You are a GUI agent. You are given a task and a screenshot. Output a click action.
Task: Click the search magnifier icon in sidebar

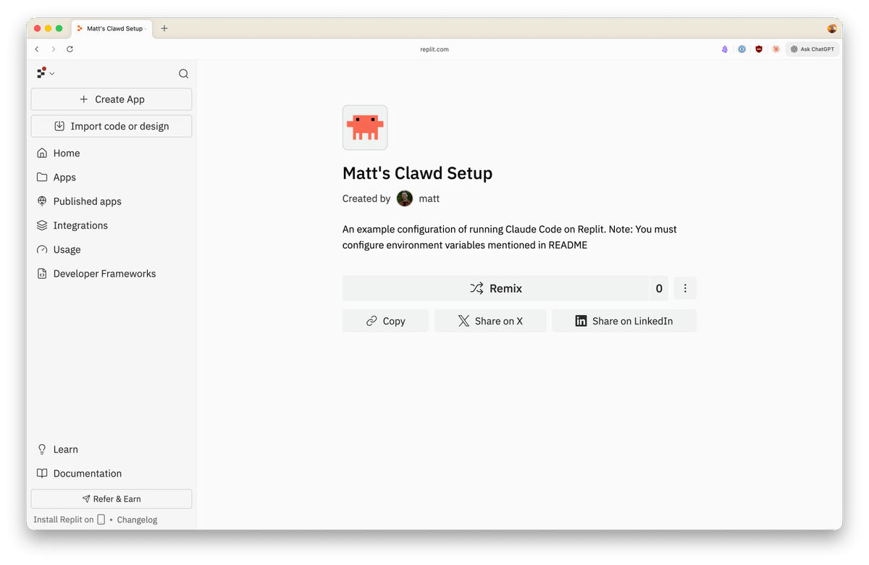pos(183,73)
